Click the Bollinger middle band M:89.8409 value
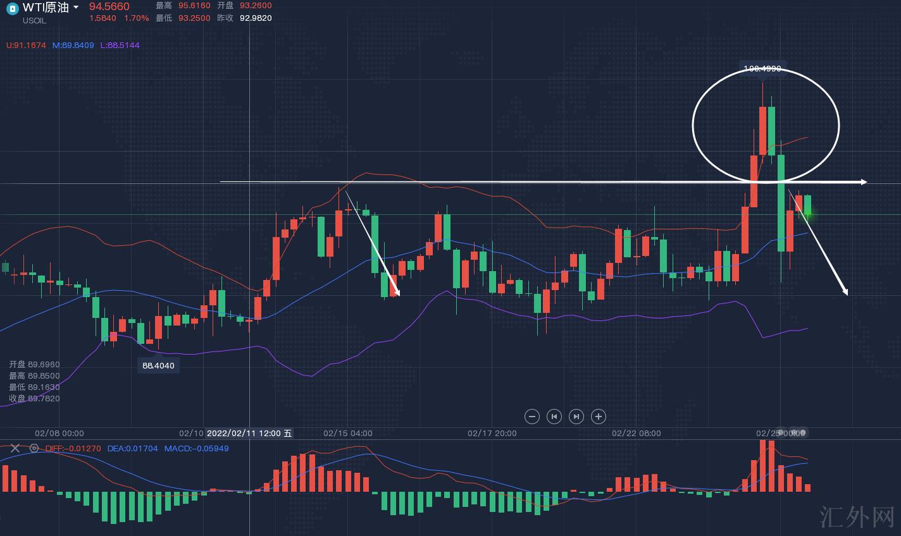This screenshot has width=901, height=536. 73,46
